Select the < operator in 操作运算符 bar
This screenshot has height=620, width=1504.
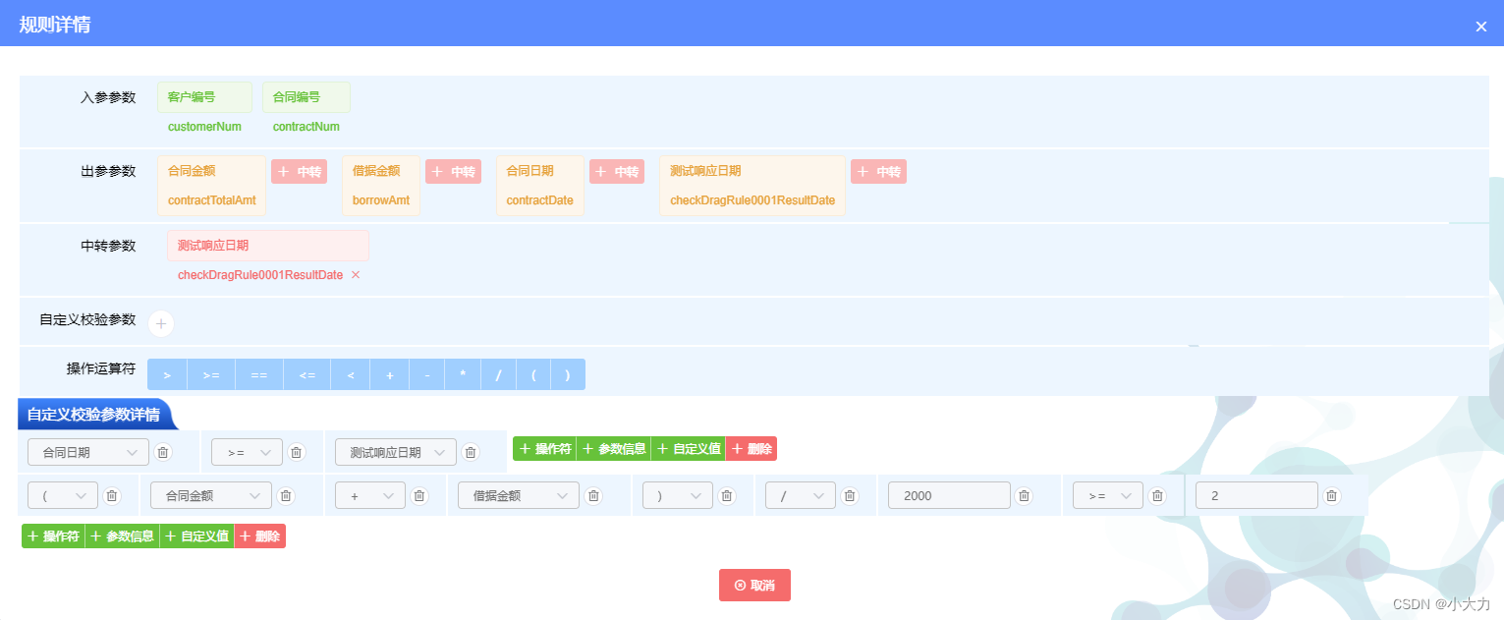tap(351, 374)
